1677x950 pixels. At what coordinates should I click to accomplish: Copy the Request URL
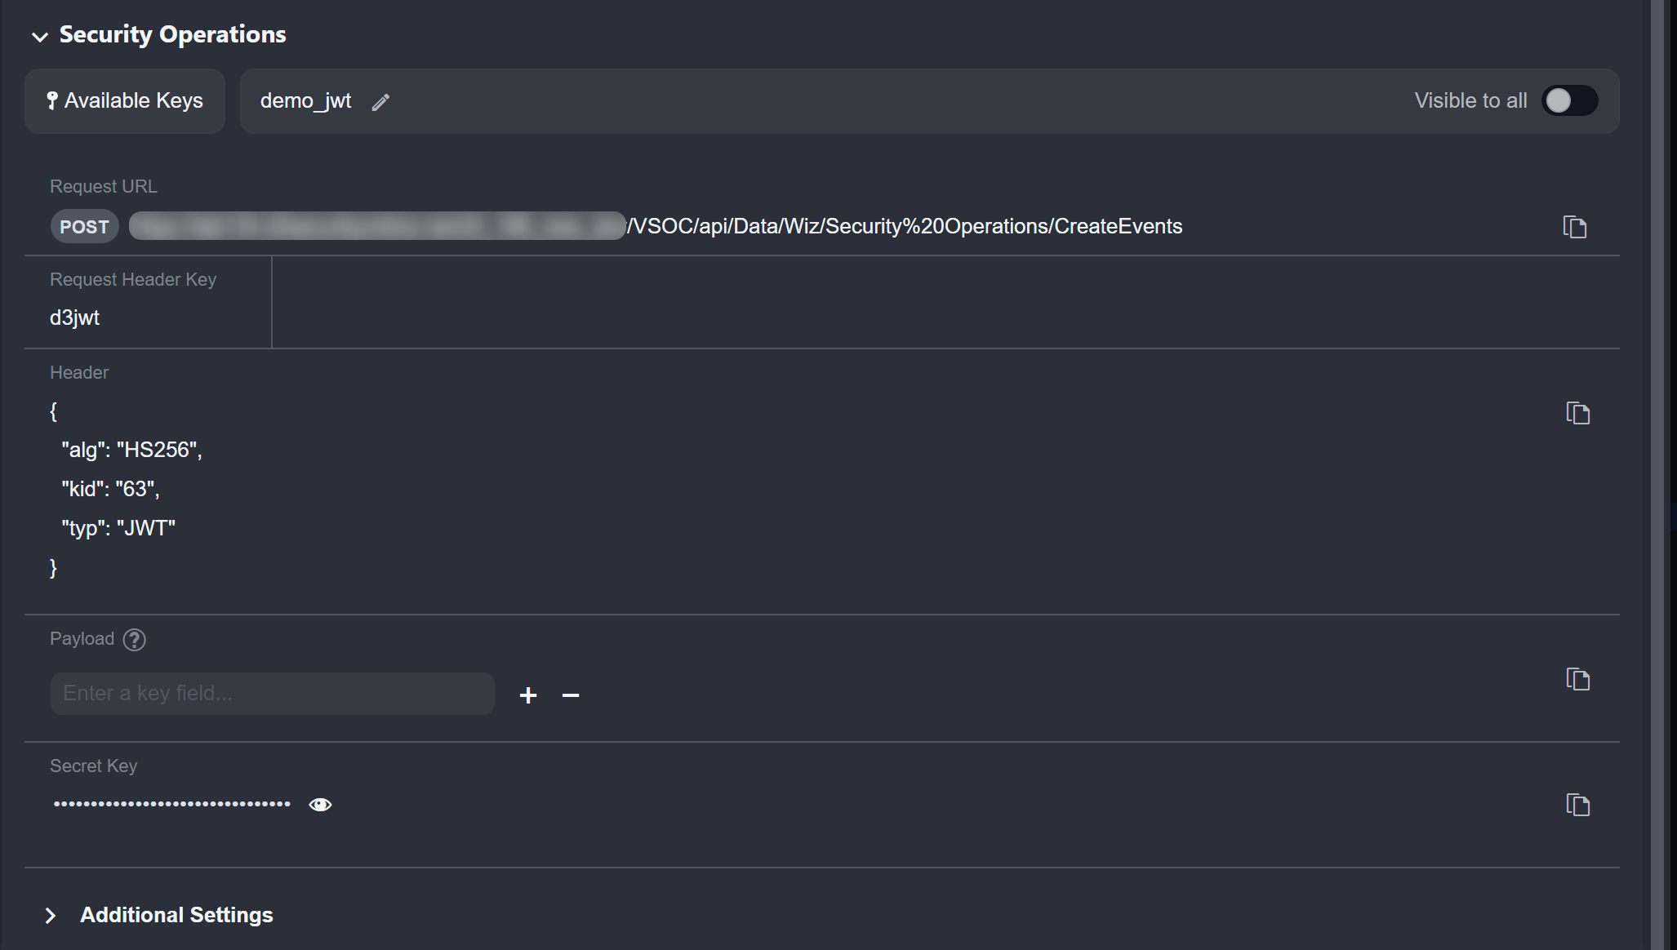coord(1574,227)
